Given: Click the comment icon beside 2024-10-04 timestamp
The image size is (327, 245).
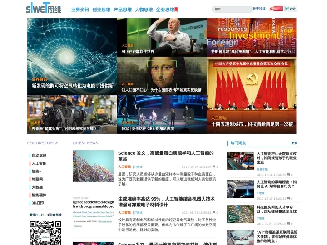Looking at the screenshot, I should tap(214, 167).
